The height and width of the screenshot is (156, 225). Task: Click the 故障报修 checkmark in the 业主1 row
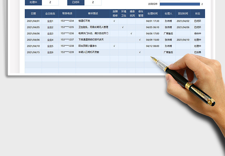pyautogui.click(x=114, y=21)
